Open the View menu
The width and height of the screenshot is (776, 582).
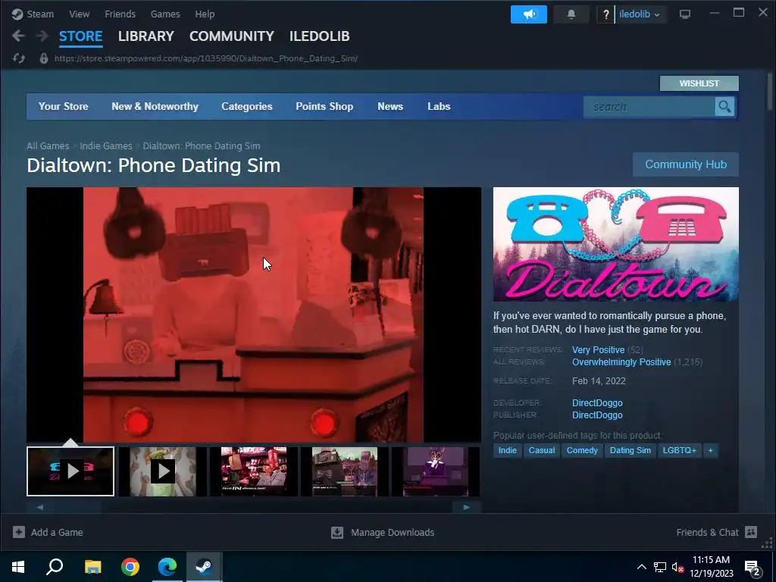click(x=79, y=14)
